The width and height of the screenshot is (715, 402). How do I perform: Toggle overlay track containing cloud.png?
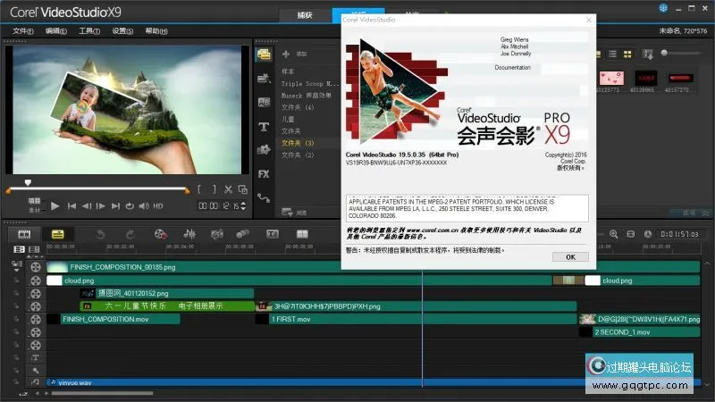36,281
